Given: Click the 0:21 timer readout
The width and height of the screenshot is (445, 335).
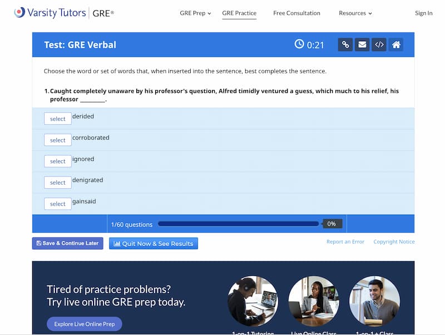Looking at the screenshot, I should [x=315, y=45].
